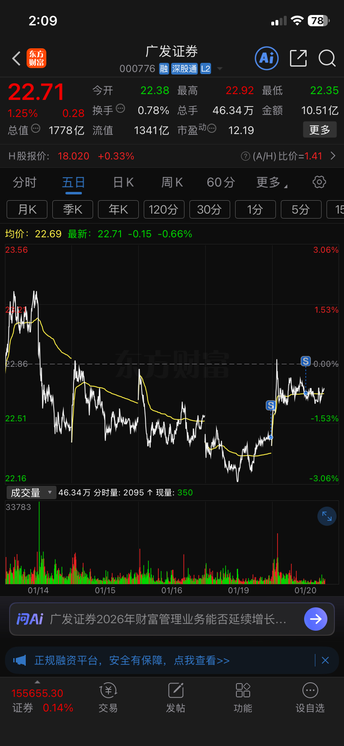Close the financing banner with X
This screenshot has width=344, height=746.
point(325,660)
